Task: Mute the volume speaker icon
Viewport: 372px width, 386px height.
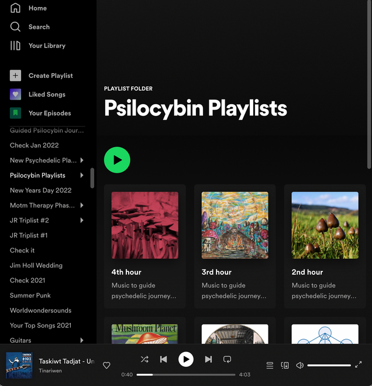Action: [x=299, y=365]
